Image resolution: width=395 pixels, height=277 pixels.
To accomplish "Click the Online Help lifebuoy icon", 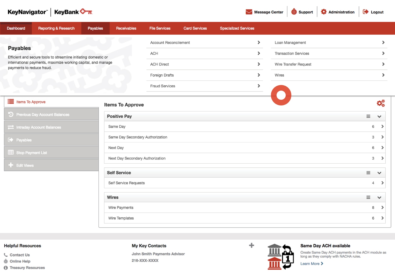I will [x=6, y=261].
